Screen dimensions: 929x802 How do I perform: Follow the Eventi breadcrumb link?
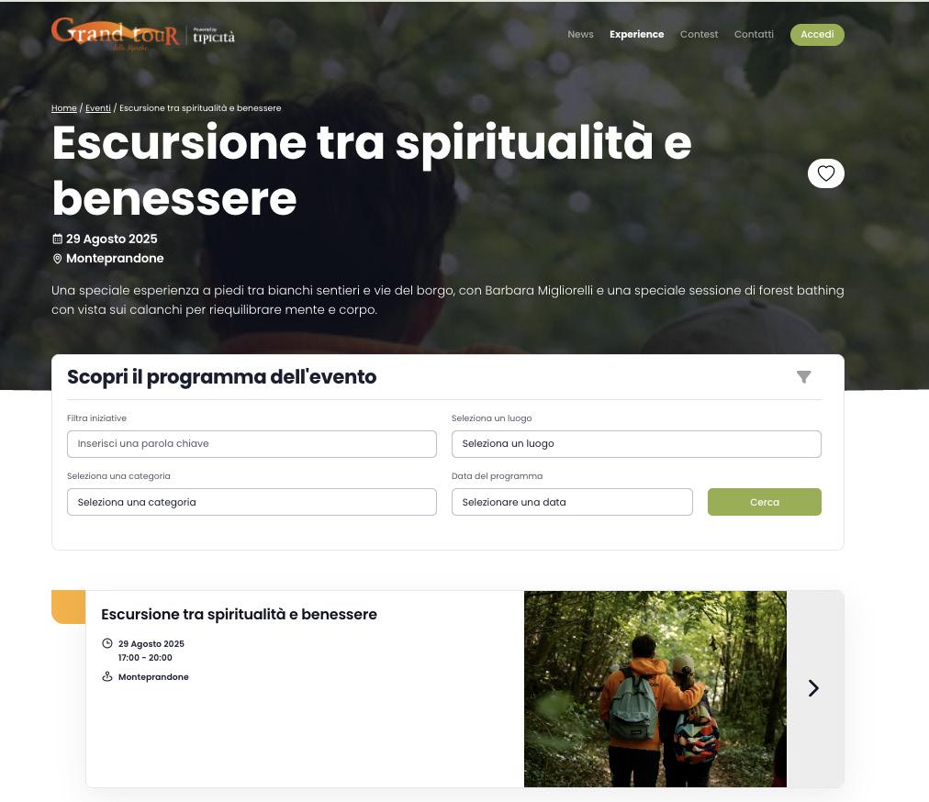[x=97, y=107]
